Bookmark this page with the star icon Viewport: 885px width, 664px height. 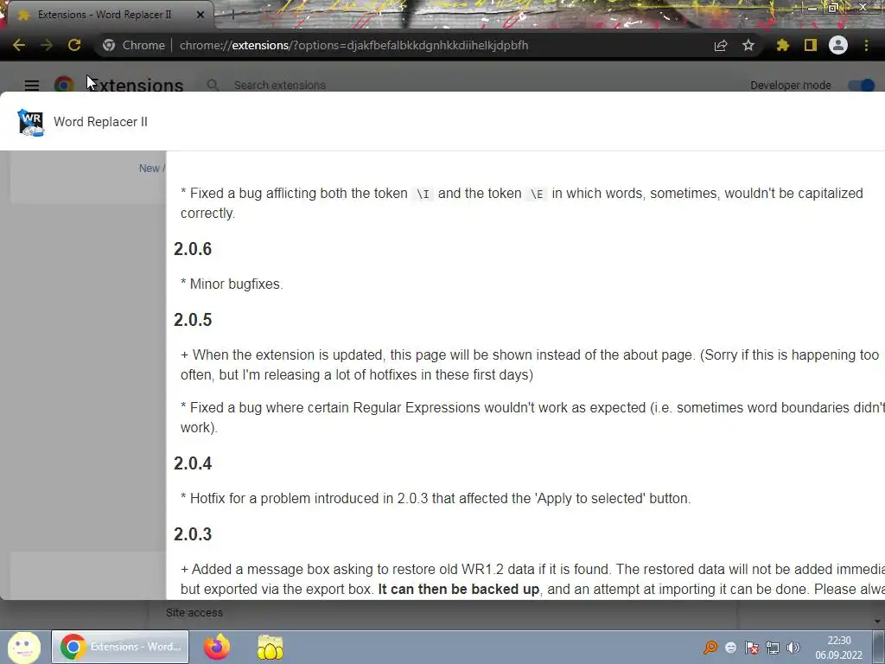pos(748,45)
